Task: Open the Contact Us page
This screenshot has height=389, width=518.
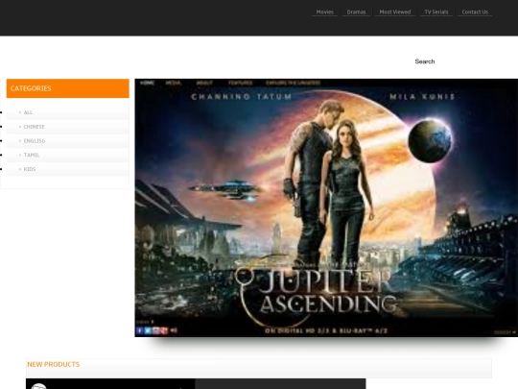Action: coord(475,12)
